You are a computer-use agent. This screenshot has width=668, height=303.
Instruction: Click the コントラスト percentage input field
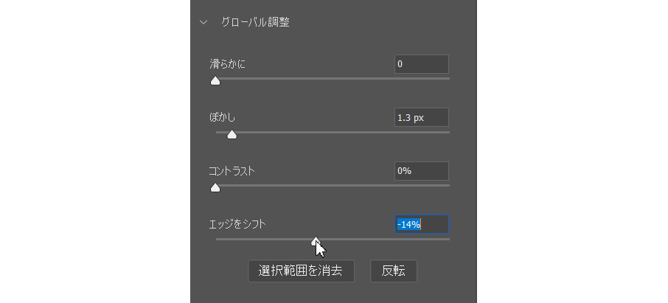[x=421, y=171]
